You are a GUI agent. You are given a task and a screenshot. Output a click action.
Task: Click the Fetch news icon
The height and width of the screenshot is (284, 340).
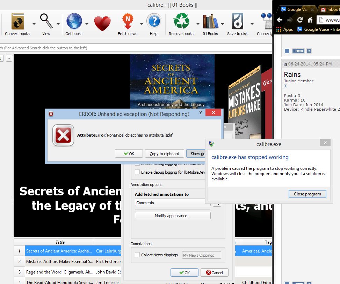pyautogui.click(x=128, y=21)
